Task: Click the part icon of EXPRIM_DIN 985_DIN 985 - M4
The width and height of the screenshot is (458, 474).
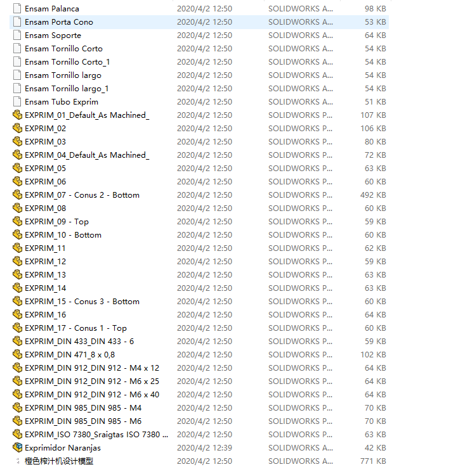Action: point(17,407)
